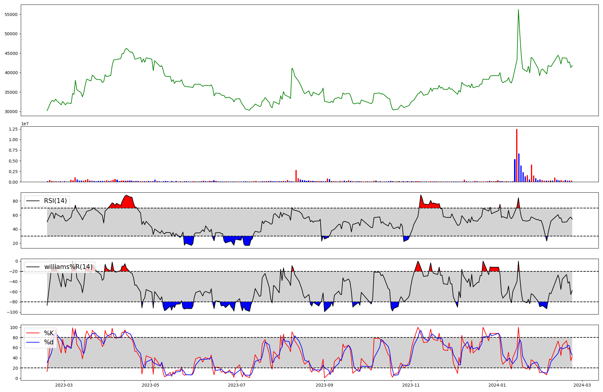Screen dimensions: 603x392
Task: Click the RSI(14) legend label
Action: (55, 201)
